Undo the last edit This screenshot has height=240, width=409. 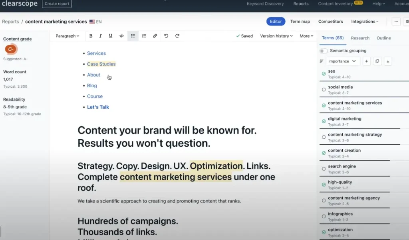point(166,36)
